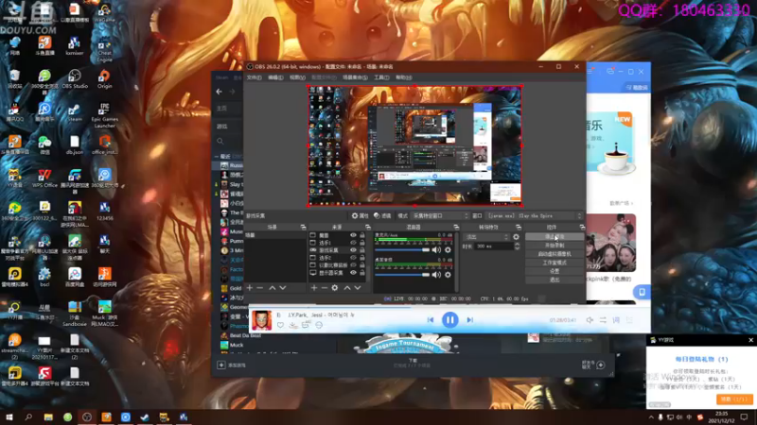The image size is (757, 425).
Task: Click 开始录制 button in OBS controls
Action: [555, 246]
